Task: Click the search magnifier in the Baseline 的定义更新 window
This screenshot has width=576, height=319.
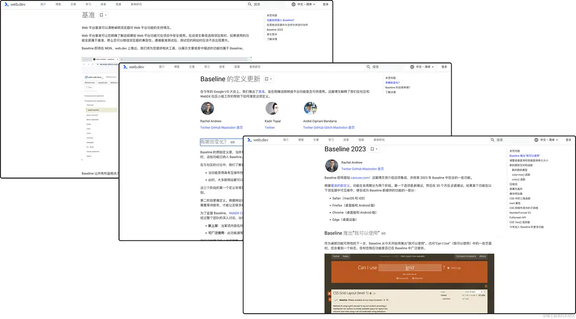Action: coord(368,67)
